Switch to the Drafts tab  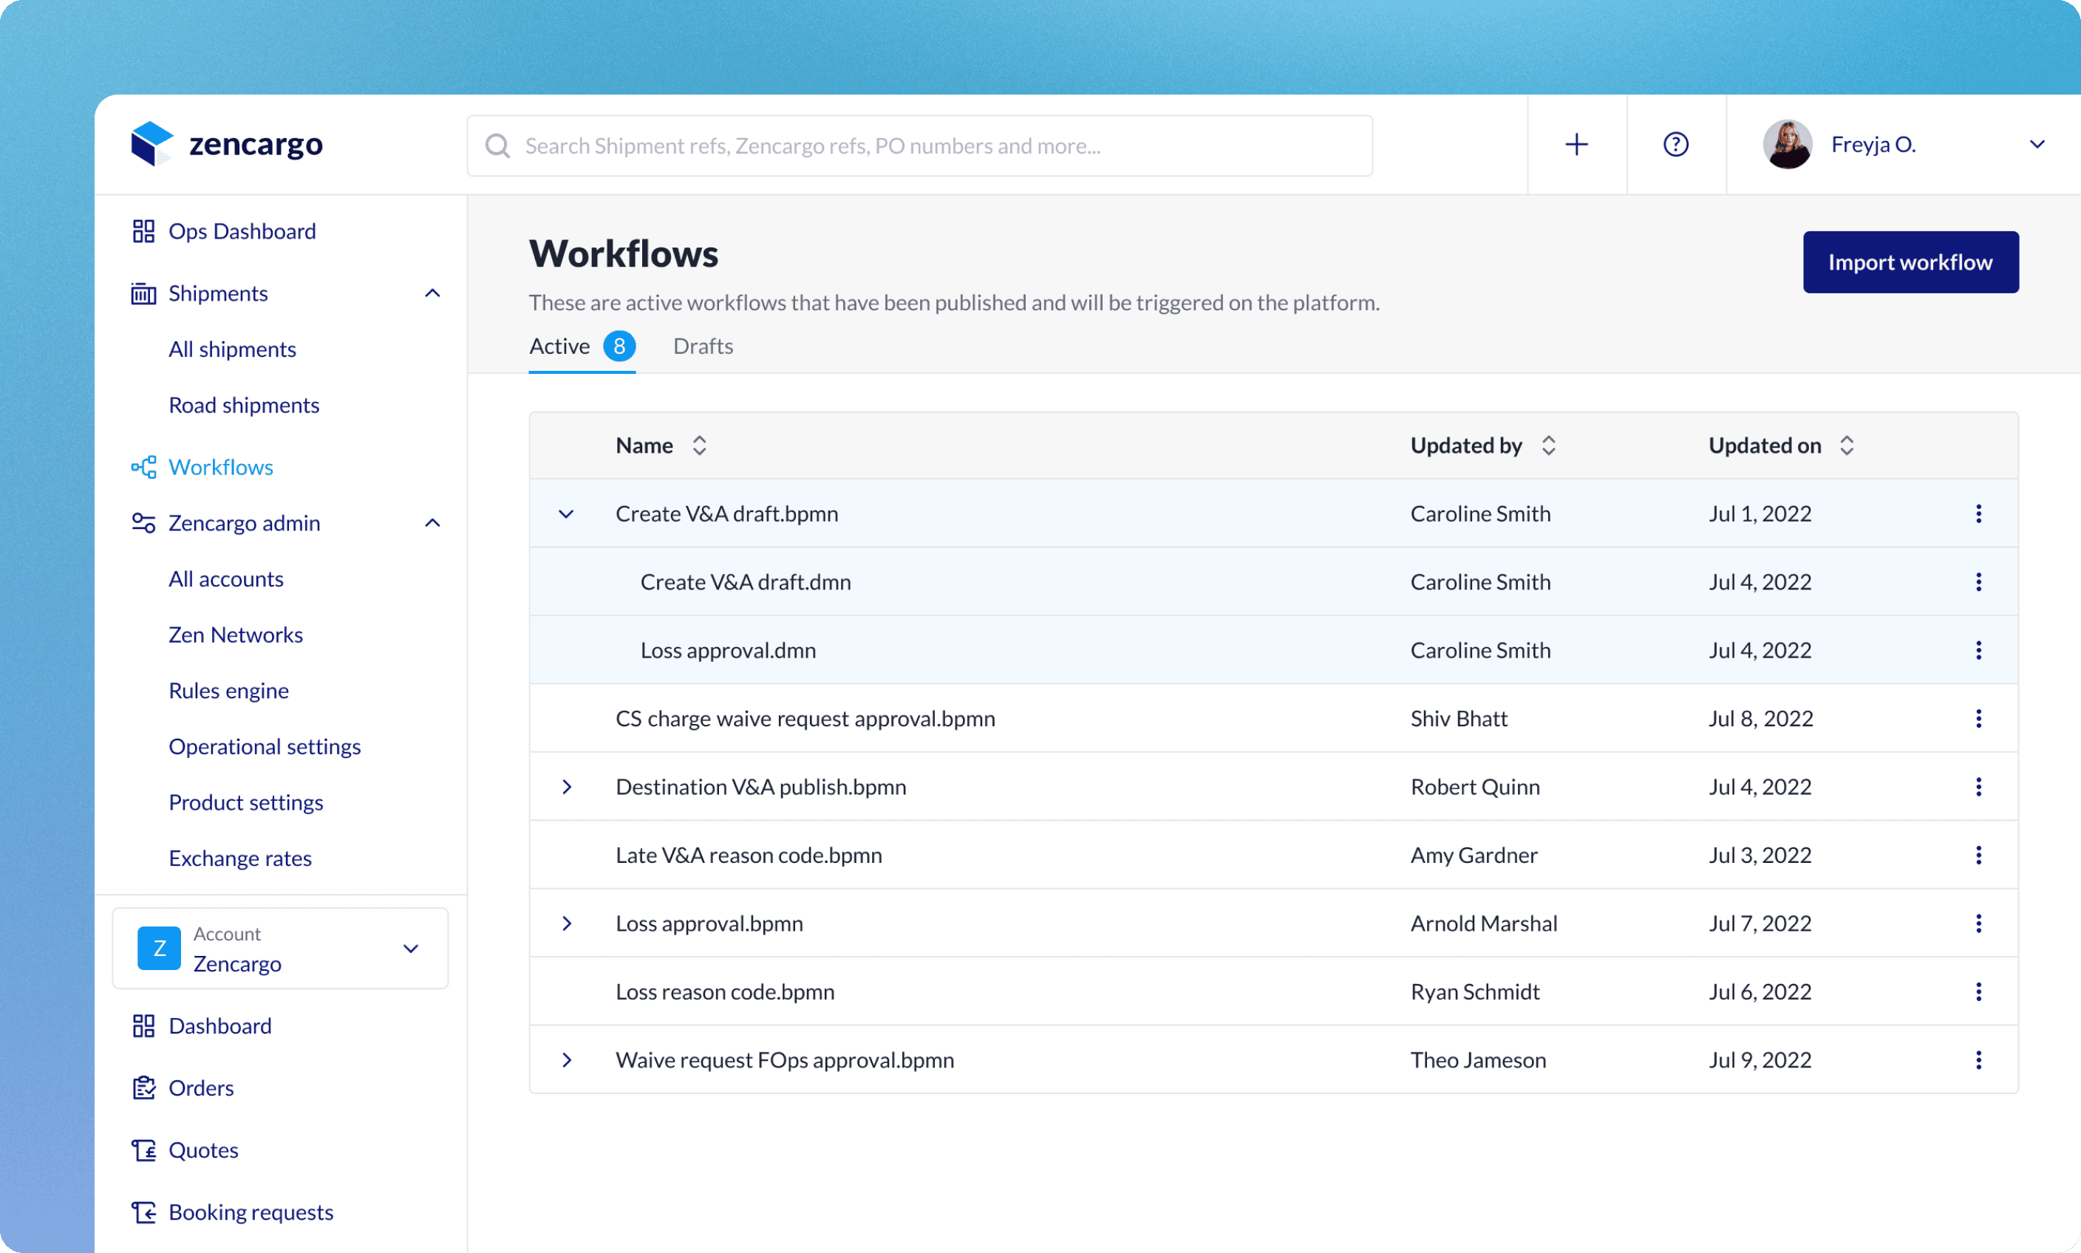tap(703, 346)
